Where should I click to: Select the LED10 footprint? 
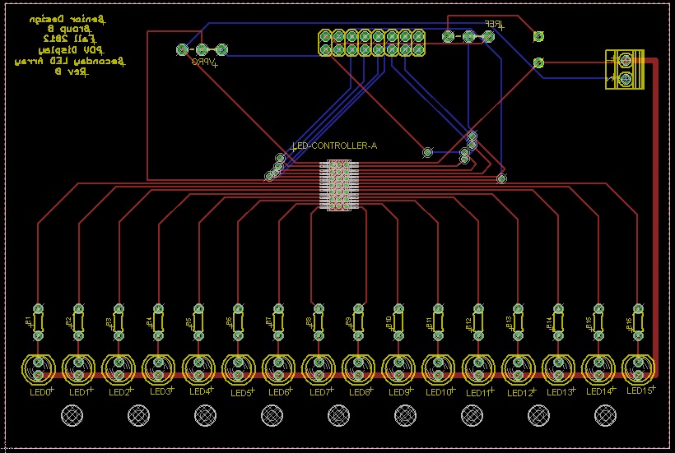pyautogui.click(x=436, y=367)
